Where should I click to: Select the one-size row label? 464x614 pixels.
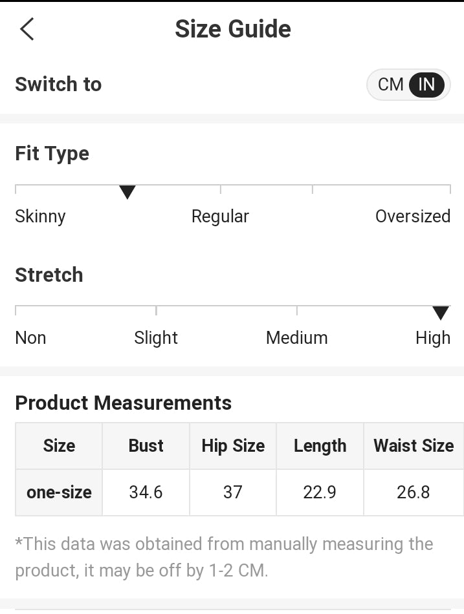[59, 492]
